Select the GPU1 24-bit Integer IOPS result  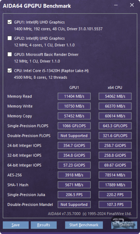[x=74, y=145]
